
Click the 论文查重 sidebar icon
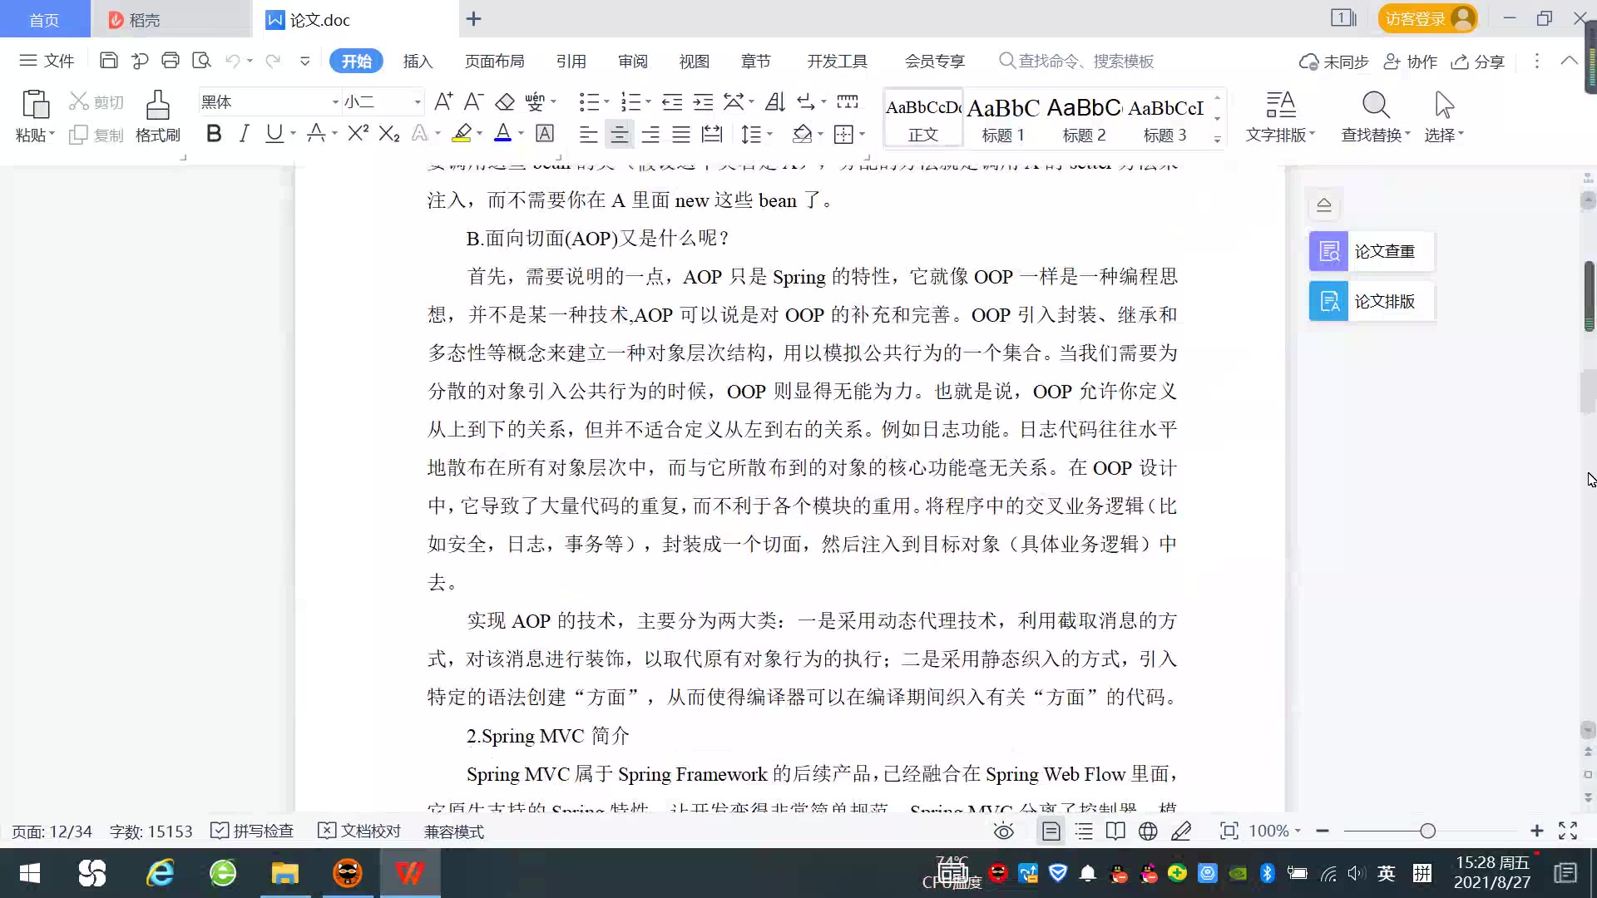click(x=1328, y=251)
